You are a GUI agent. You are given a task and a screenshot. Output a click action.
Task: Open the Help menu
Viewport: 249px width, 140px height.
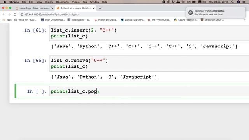(105, 2)
